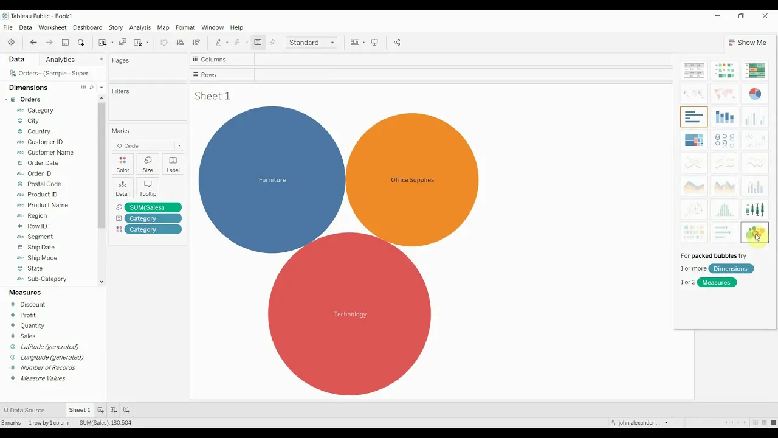Open the Worksheet menu
Screen dimensions: 778x438
click(x=52, y=27)
